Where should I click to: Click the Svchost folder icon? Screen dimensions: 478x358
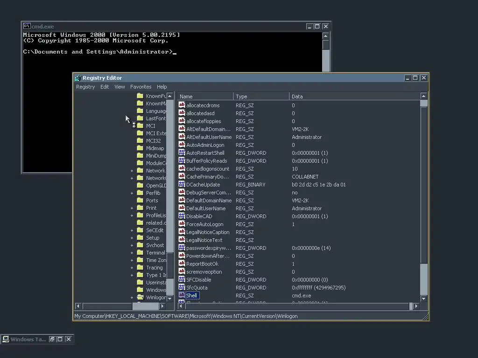click(x=140, y=245)
